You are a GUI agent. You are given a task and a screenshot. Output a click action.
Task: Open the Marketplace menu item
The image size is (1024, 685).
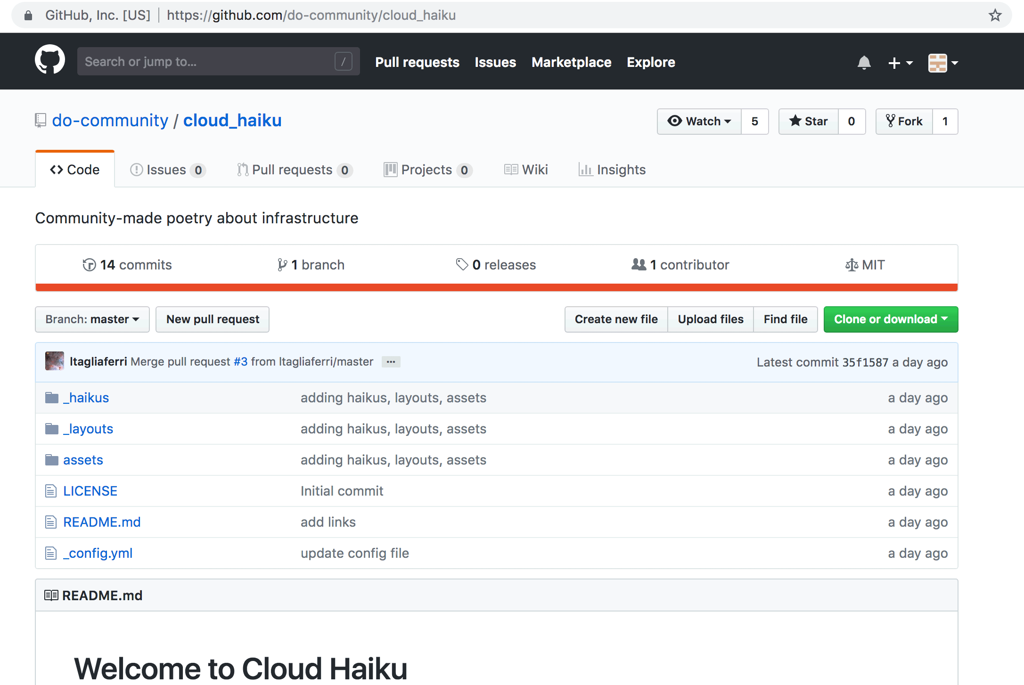coord(571,62)
